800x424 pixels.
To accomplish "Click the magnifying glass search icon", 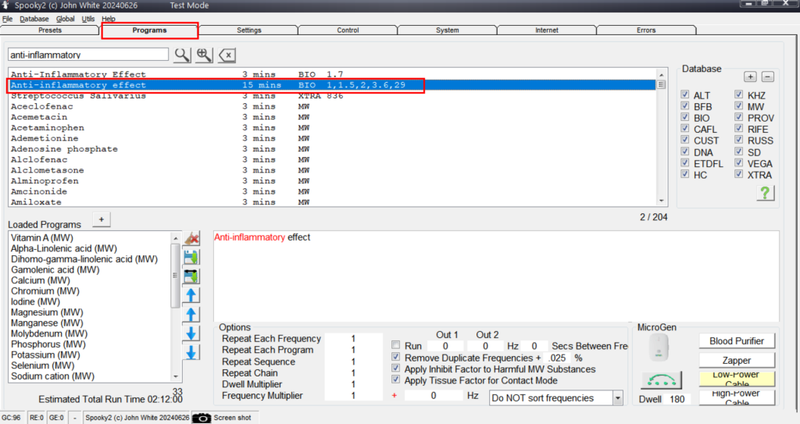I will click(181, 55).
